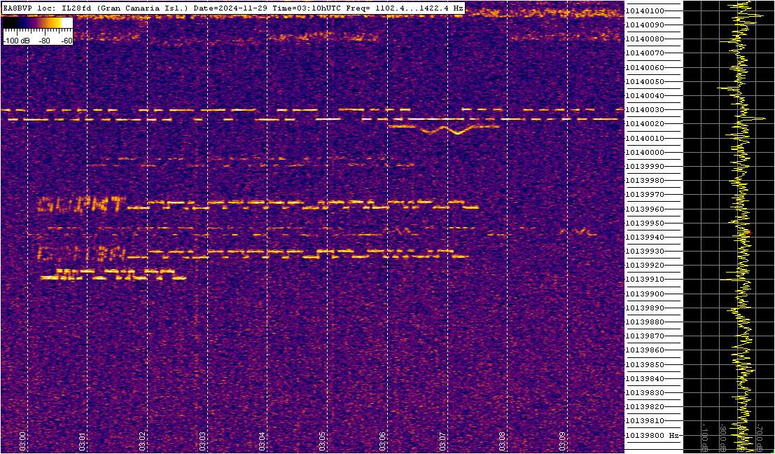This screenshot has height=454, width=775.
Task: Select the 03:01 time marker
Action: click(82, 440)
